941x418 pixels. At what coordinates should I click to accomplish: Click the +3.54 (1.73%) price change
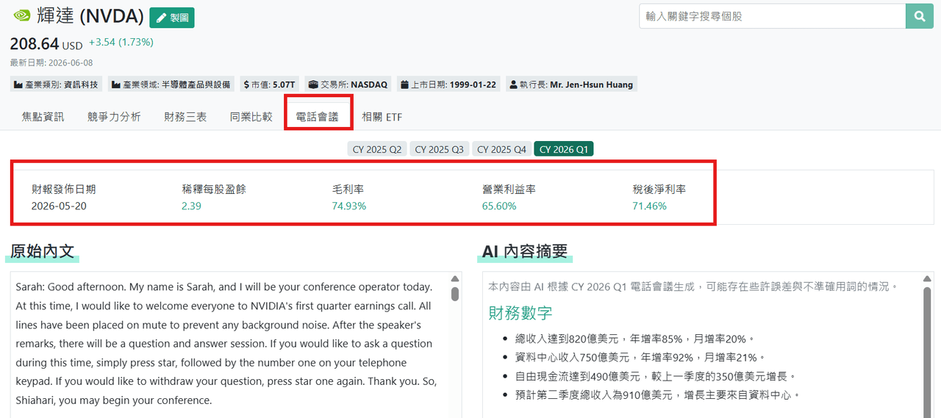(x=121, y=43)
